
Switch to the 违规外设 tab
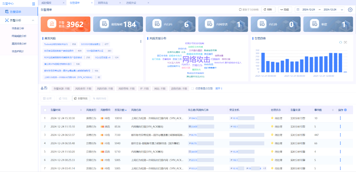[131, 3]
